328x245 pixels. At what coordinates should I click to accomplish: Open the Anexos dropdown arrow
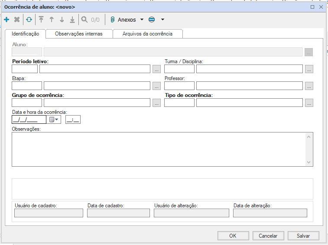(x=142, y=19)
